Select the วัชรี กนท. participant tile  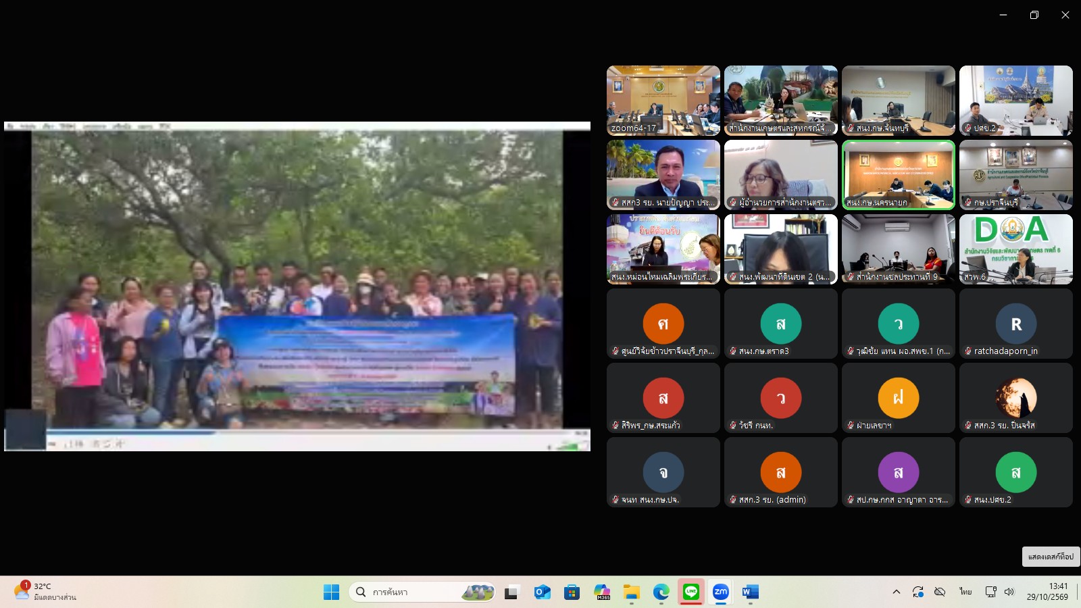pyautogui.click(x=781, y=398)
